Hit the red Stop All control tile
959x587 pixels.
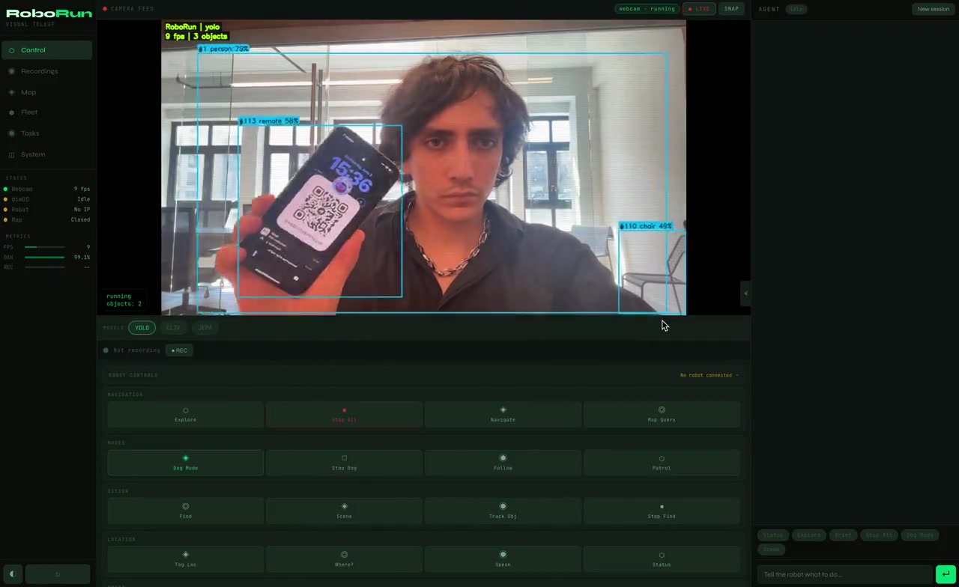coord(344,415)
